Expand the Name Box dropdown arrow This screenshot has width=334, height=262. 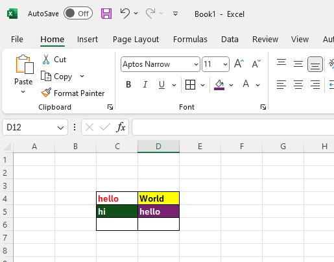coord(60,128)
